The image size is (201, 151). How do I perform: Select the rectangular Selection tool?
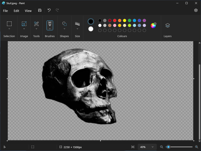coord(9,24)
